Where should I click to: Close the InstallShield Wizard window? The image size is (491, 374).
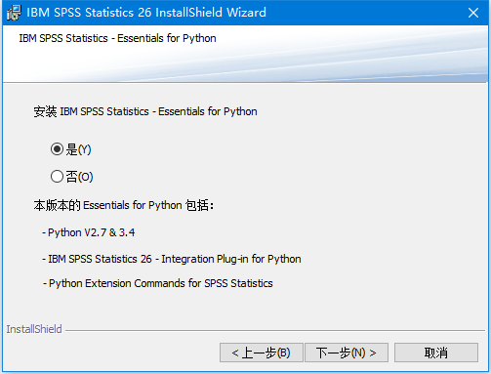pyautogui.click(x=473, y=13)
